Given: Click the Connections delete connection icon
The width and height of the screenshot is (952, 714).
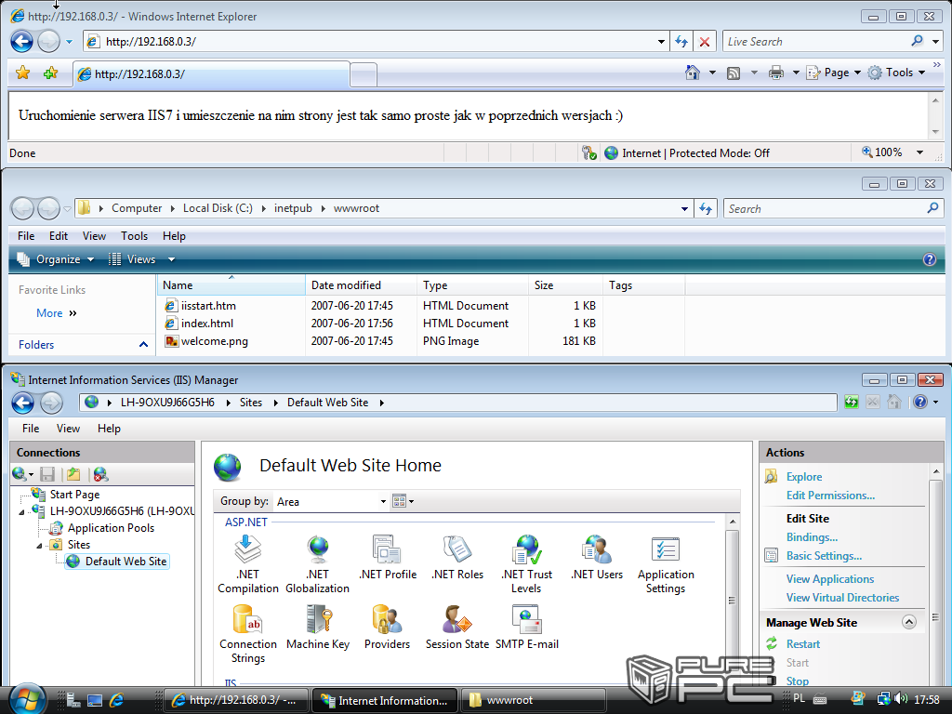Looking at the screenshot, I should click(x=100, y=474).
